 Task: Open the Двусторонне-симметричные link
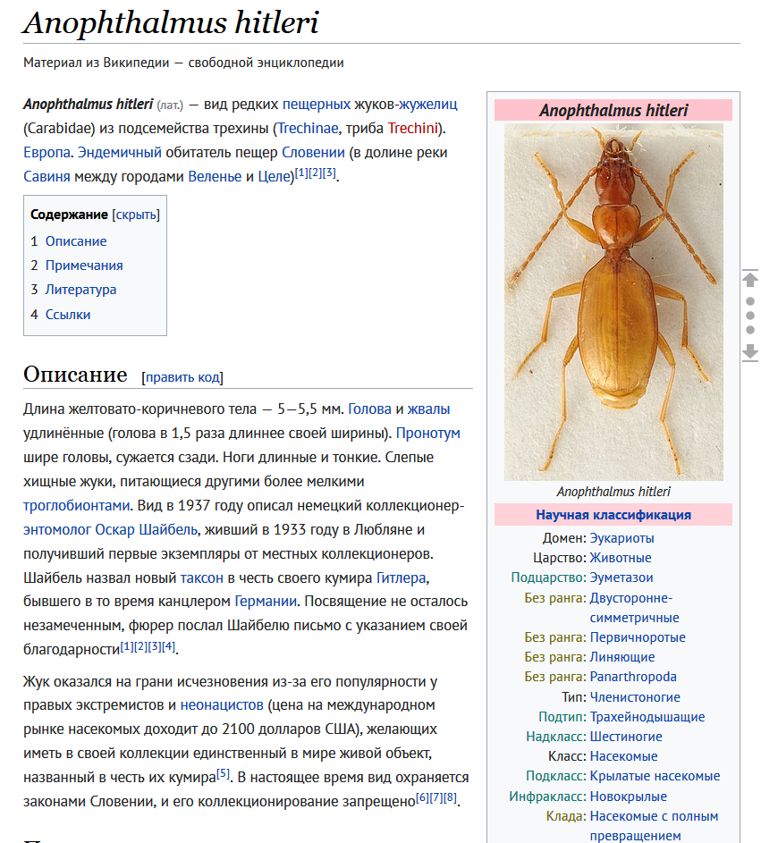pos(635,608)
